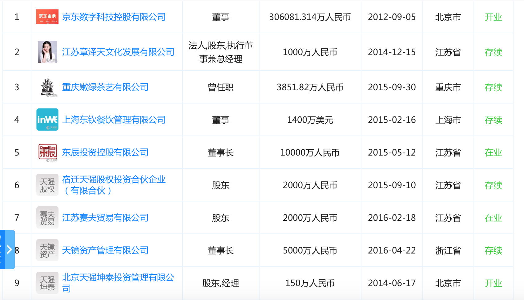Open 江苏章泽天文化发展有限公司 link
The width and height of the screenshot is (524, 300).
click(118, 52)
